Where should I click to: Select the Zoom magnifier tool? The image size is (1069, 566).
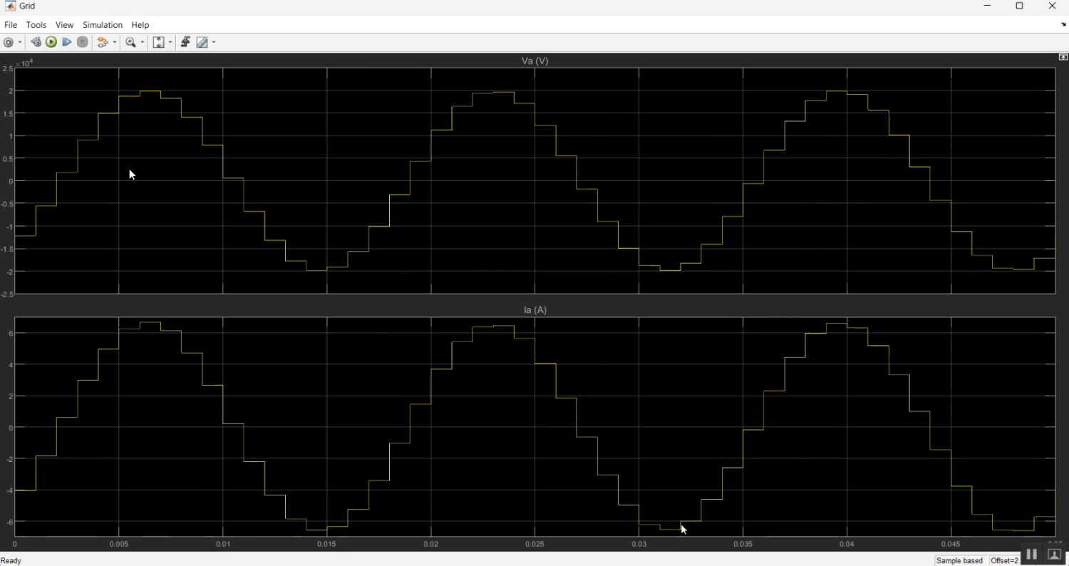pos(130,43)
